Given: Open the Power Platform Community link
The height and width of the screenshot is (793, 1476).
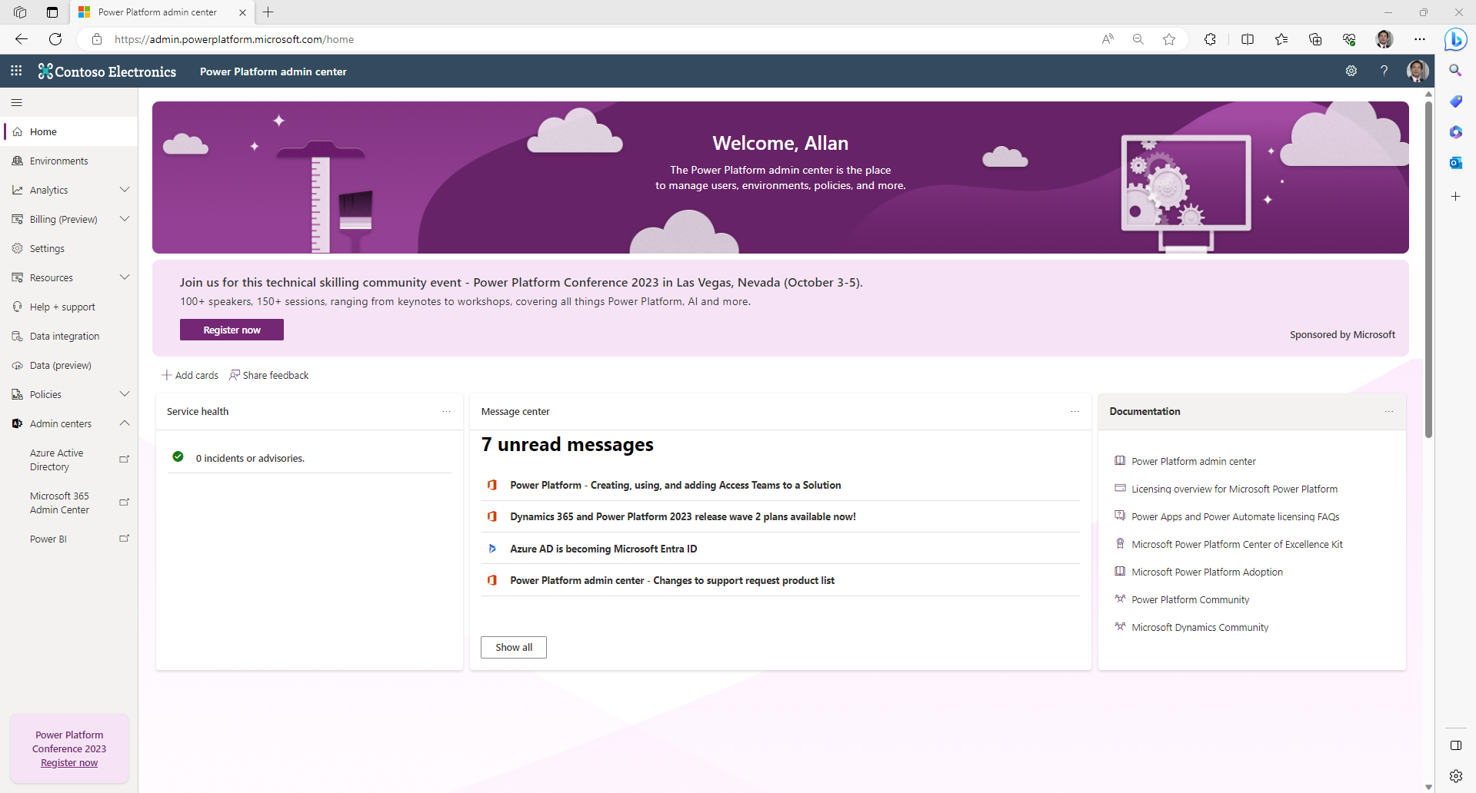Looking at the screenshot, I should coord(1190,599).
